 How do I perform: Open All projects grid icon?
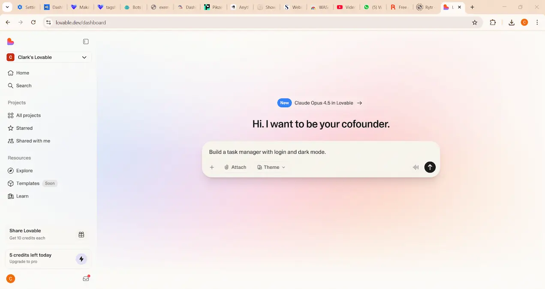[x=11, y=116]
